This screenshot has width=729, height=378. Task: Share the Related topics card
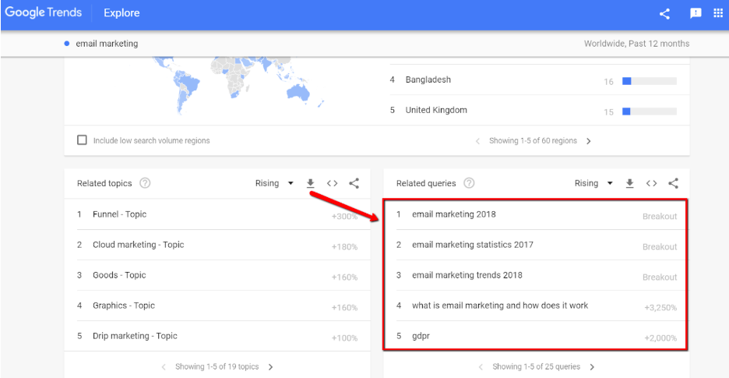[354, 183]
